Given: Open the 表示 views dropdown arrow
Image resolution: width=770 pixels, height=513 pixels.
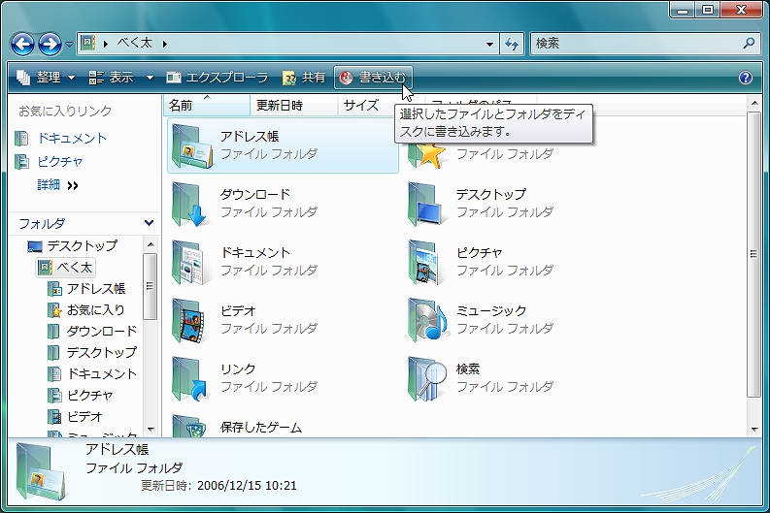Looking at the screenshot, I should coord(150,78).
